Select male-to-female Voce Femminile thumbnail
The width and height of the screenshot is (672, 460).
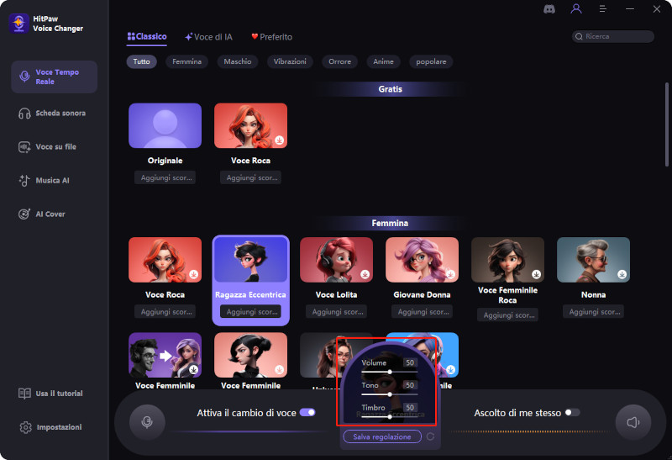pyautogui.click(x=165, y=355)
